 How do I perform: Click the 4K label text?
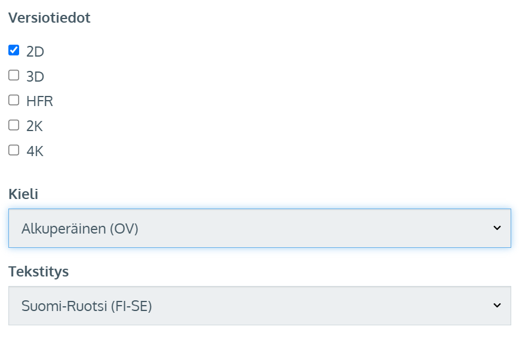[x=35, y=152]
